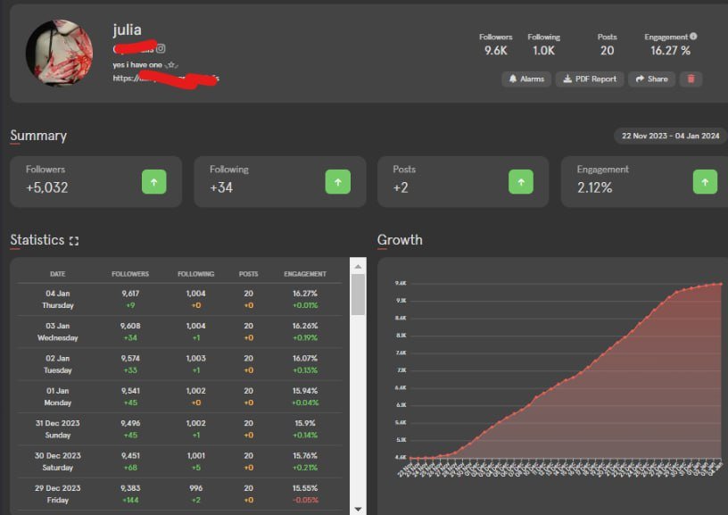This screenshot has width=728, height=515.
Task: Click the Following green up arrow
Action: tap(338, 181)
